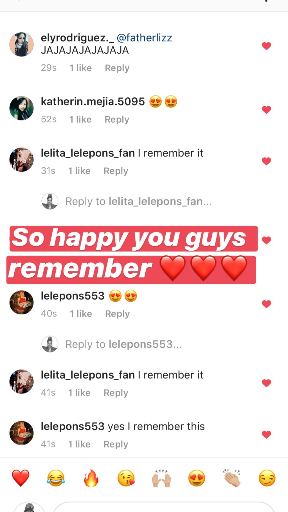The width and height of the screenshot is (288, 512).
Task: Choose the kissing face emoji
Action: [126, 478]
